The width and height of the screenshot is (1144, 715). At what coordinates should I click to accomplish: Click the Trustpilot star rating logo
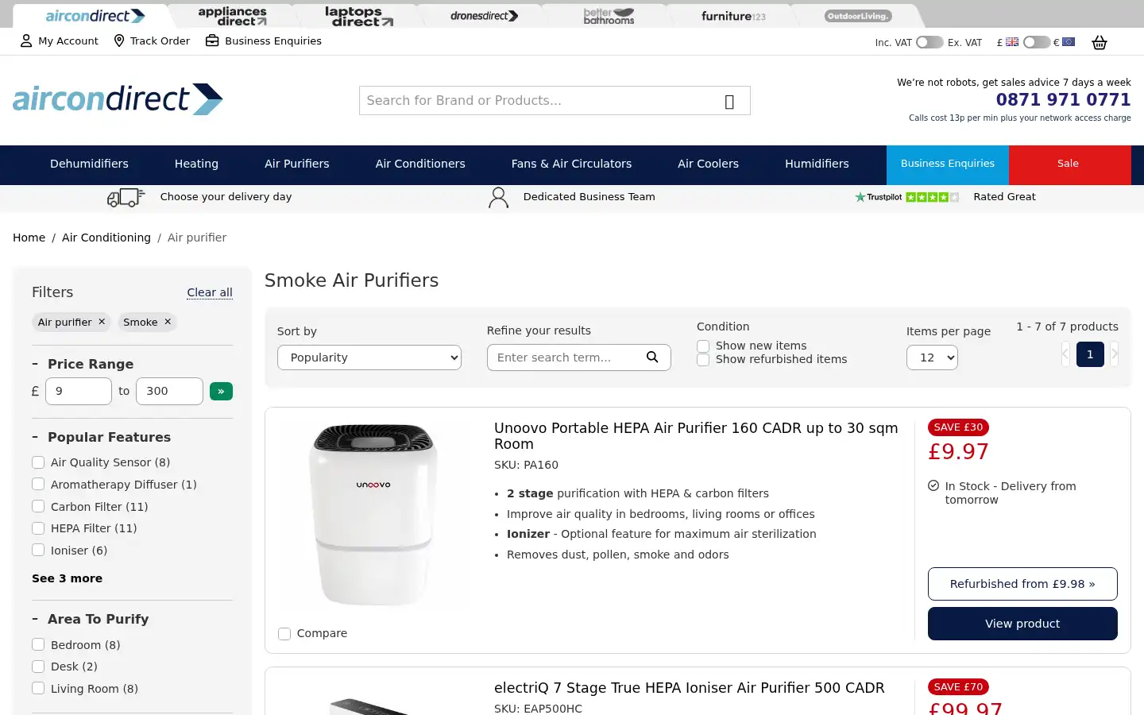pyautogui.click(x=906, y=197)
